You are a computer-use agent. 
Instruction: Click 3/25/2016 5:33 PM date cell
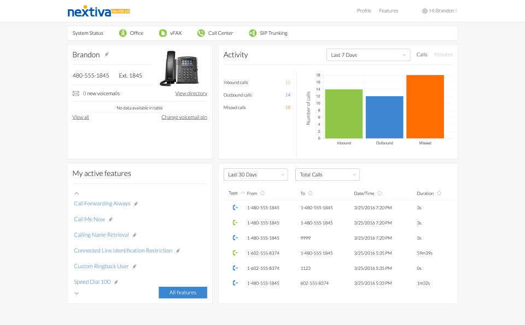click(x=372, y=283)
